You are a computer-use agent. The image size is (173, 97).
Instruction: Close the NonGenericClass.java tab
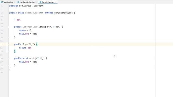point(37,2)
